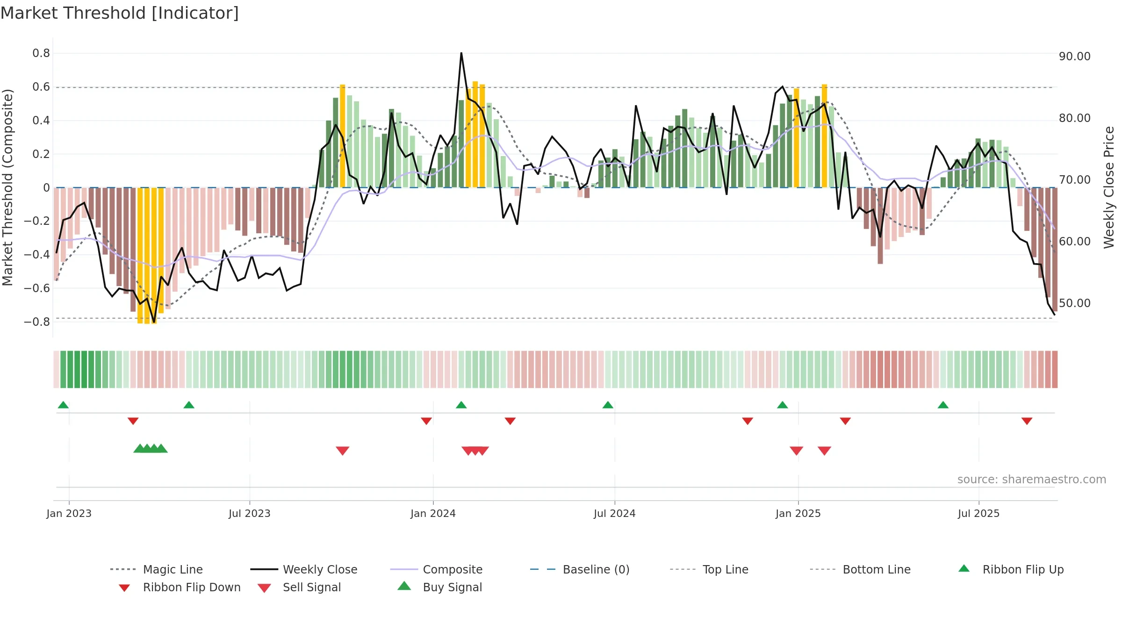The width and height of the screenshot is (1122, 631).
Task: Click the Sell Signal marker just after Jan 2025
Action: pyautogui.click(x=824, y=451)
